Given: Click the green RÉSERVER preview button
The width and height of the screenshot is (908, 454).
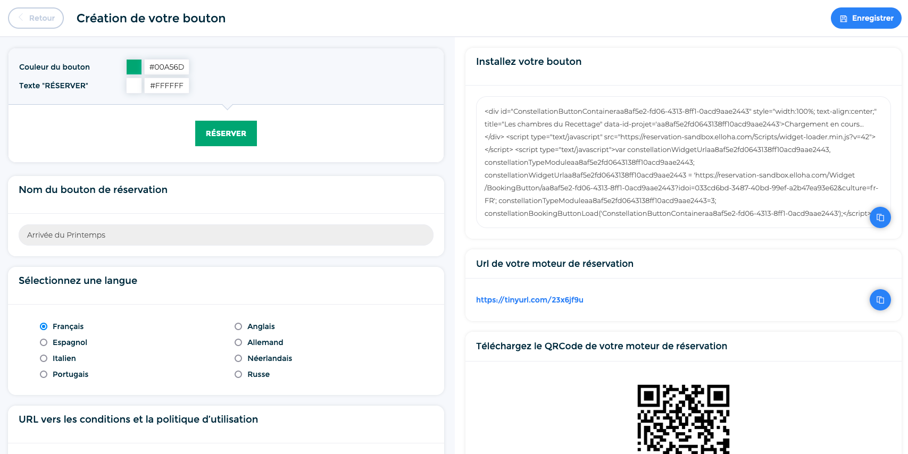Looking at the screenshot, I should [226, 133].
